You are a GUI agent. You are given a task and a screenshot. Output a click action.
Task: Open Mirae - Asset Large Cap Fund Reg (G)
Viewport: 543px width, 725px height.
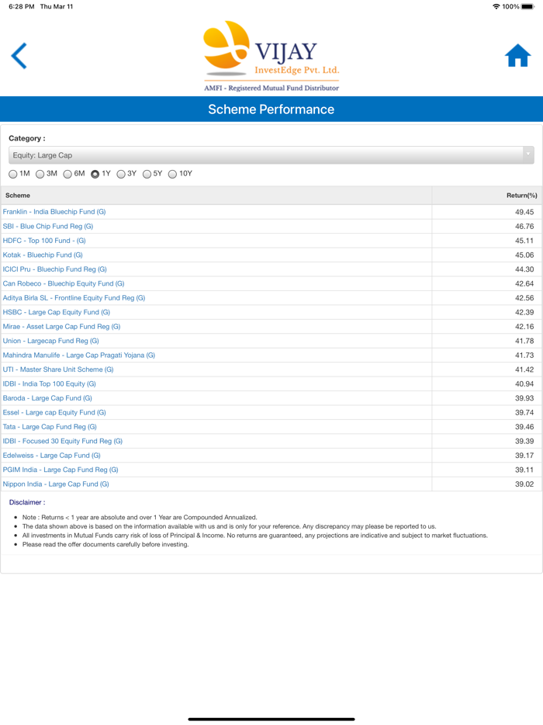(61, 327)
